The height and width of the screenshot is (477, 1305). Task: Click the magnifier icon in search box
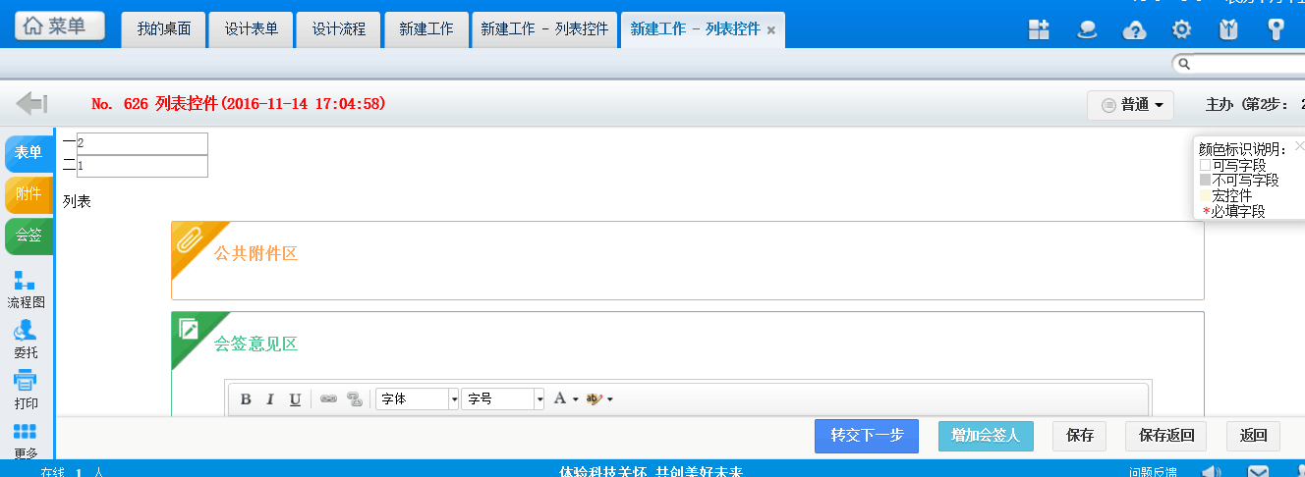[x=1184, y=64]
